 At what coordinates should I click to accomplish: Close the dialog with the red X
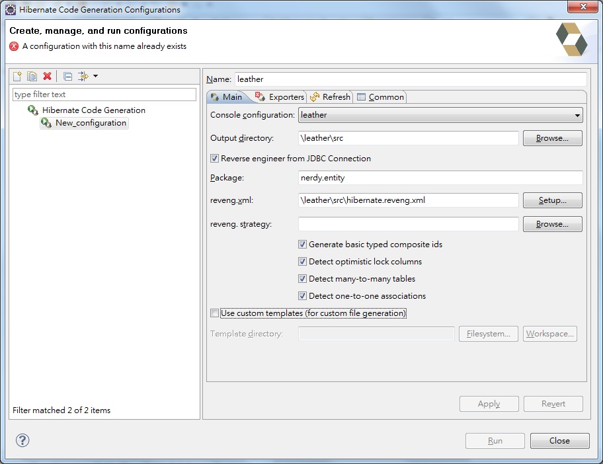tap(583, 7)
